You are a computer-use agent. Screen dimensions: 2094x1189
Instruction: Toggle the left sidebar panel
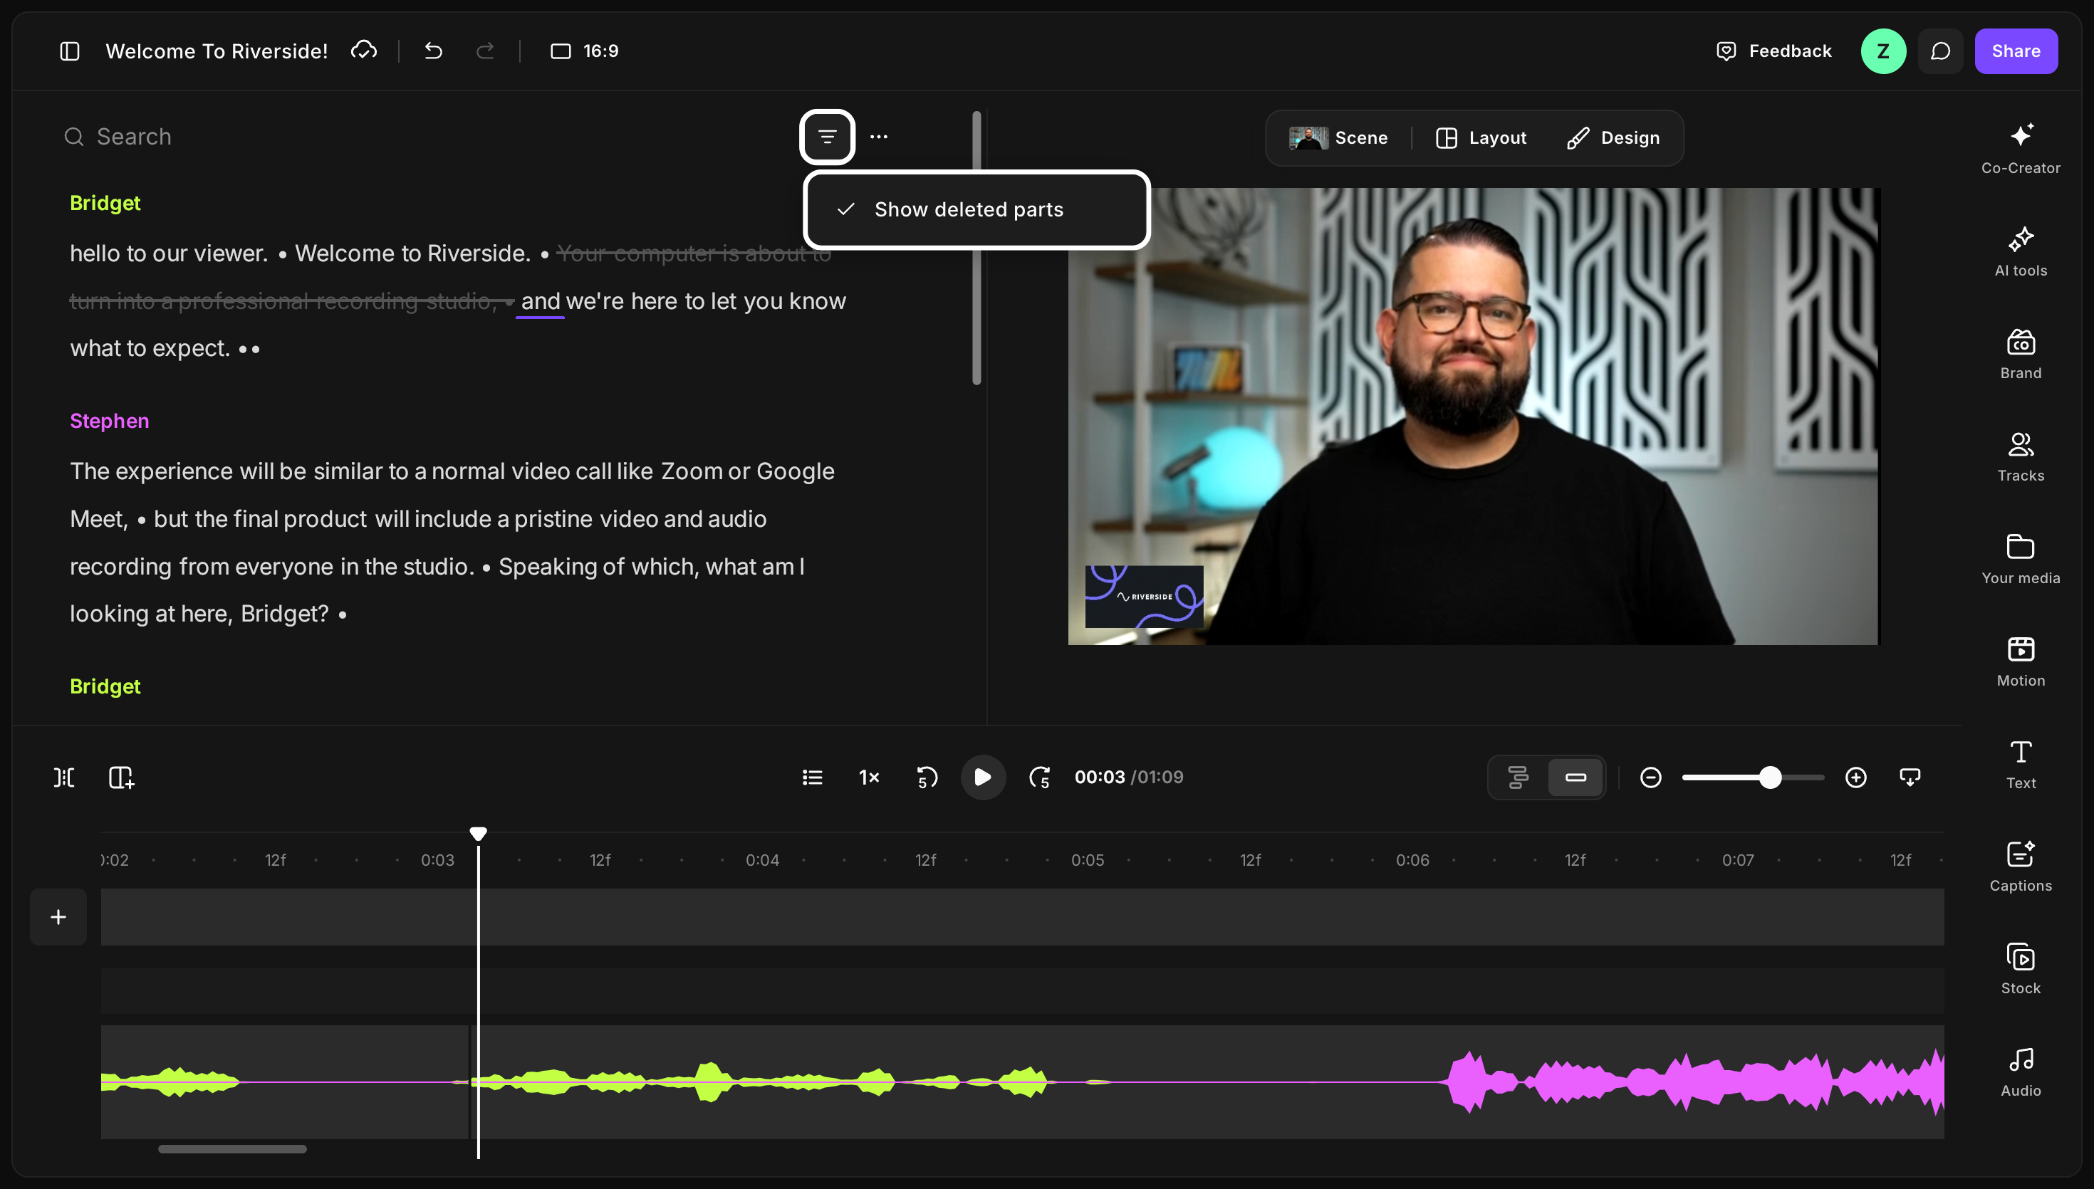[71, 51]
